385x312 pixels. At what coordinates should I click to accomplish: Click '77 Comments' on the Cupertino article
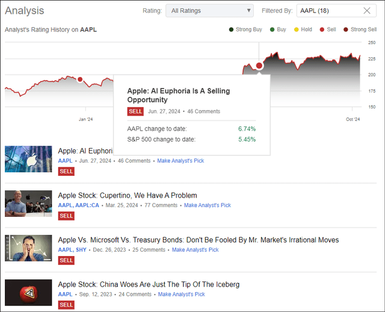coord(161,205)
